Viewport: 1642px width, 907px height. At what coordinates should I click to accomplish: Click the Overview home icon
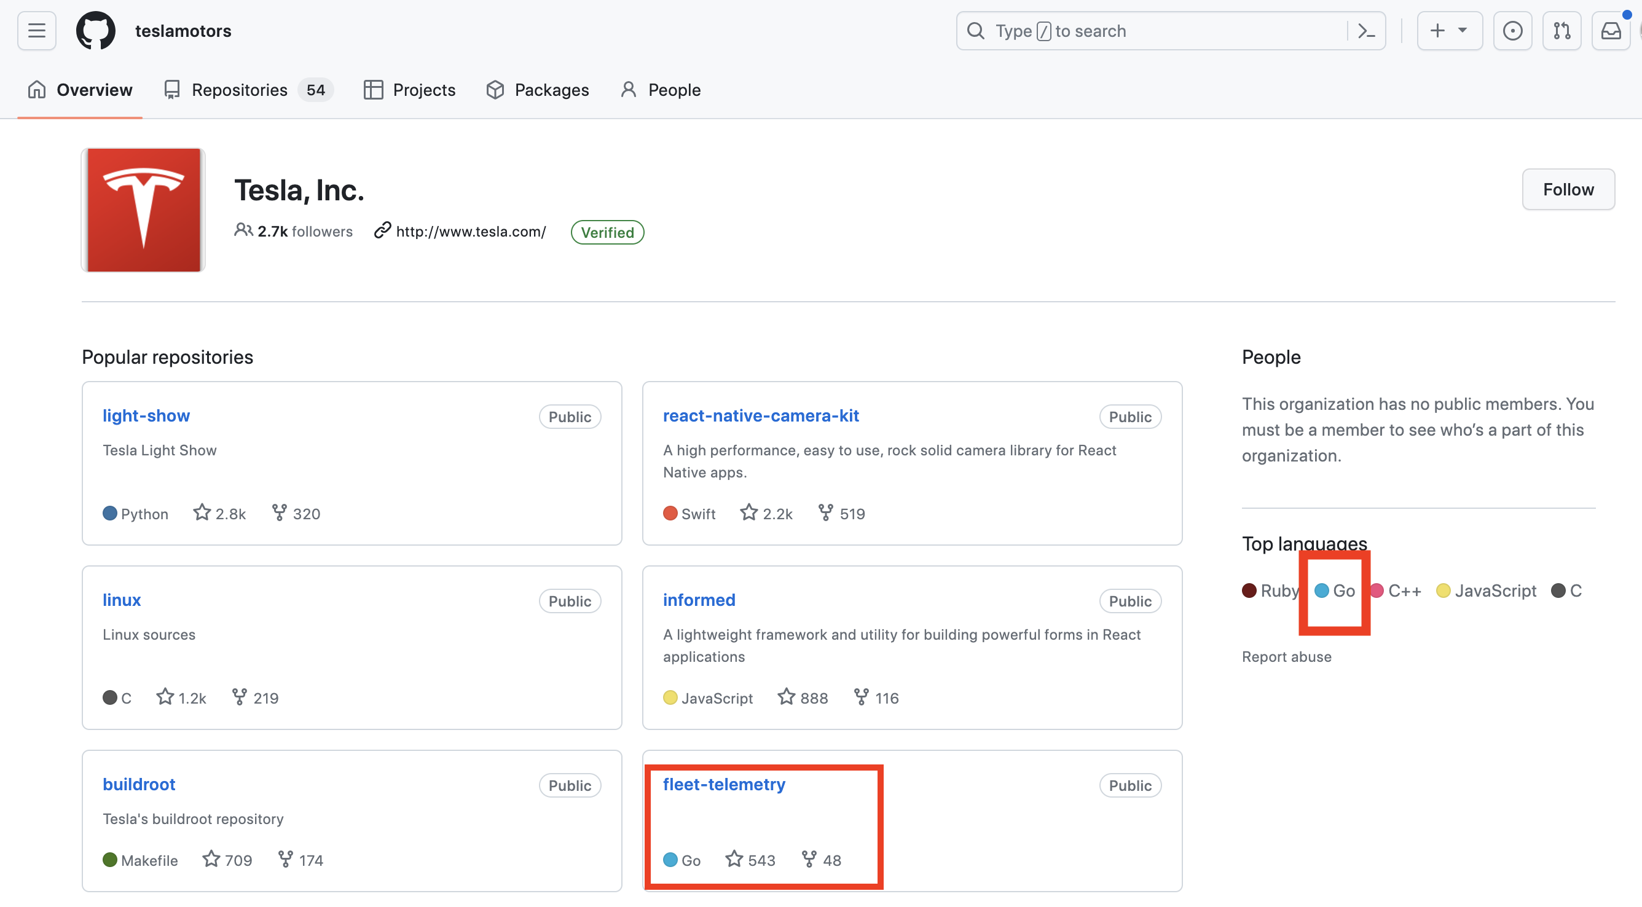coord(37,89)
